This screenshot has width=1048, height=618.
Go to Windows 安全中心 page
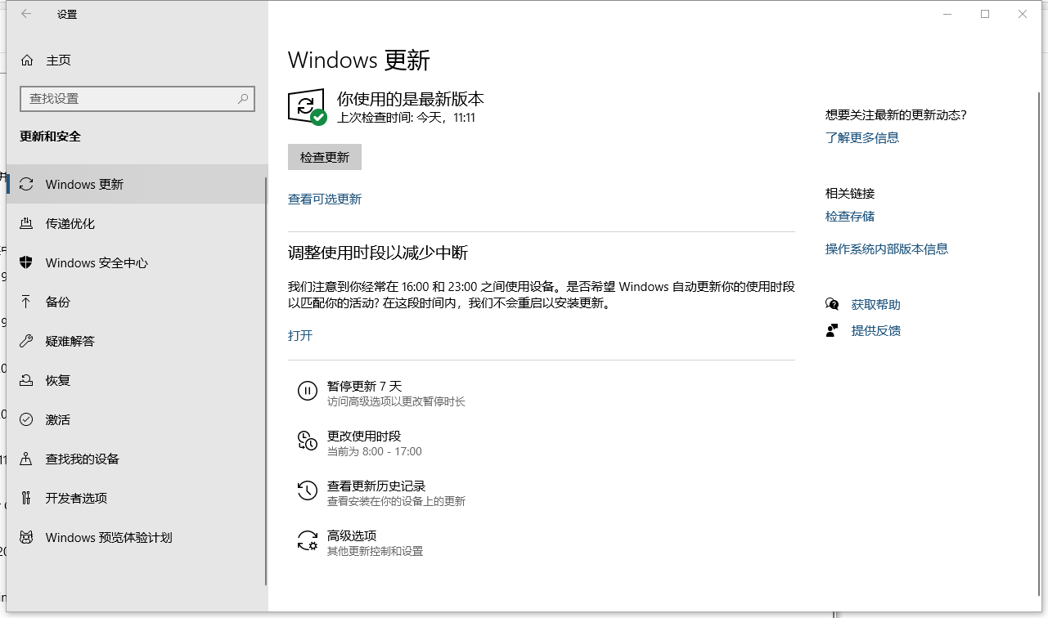(137, 262)
